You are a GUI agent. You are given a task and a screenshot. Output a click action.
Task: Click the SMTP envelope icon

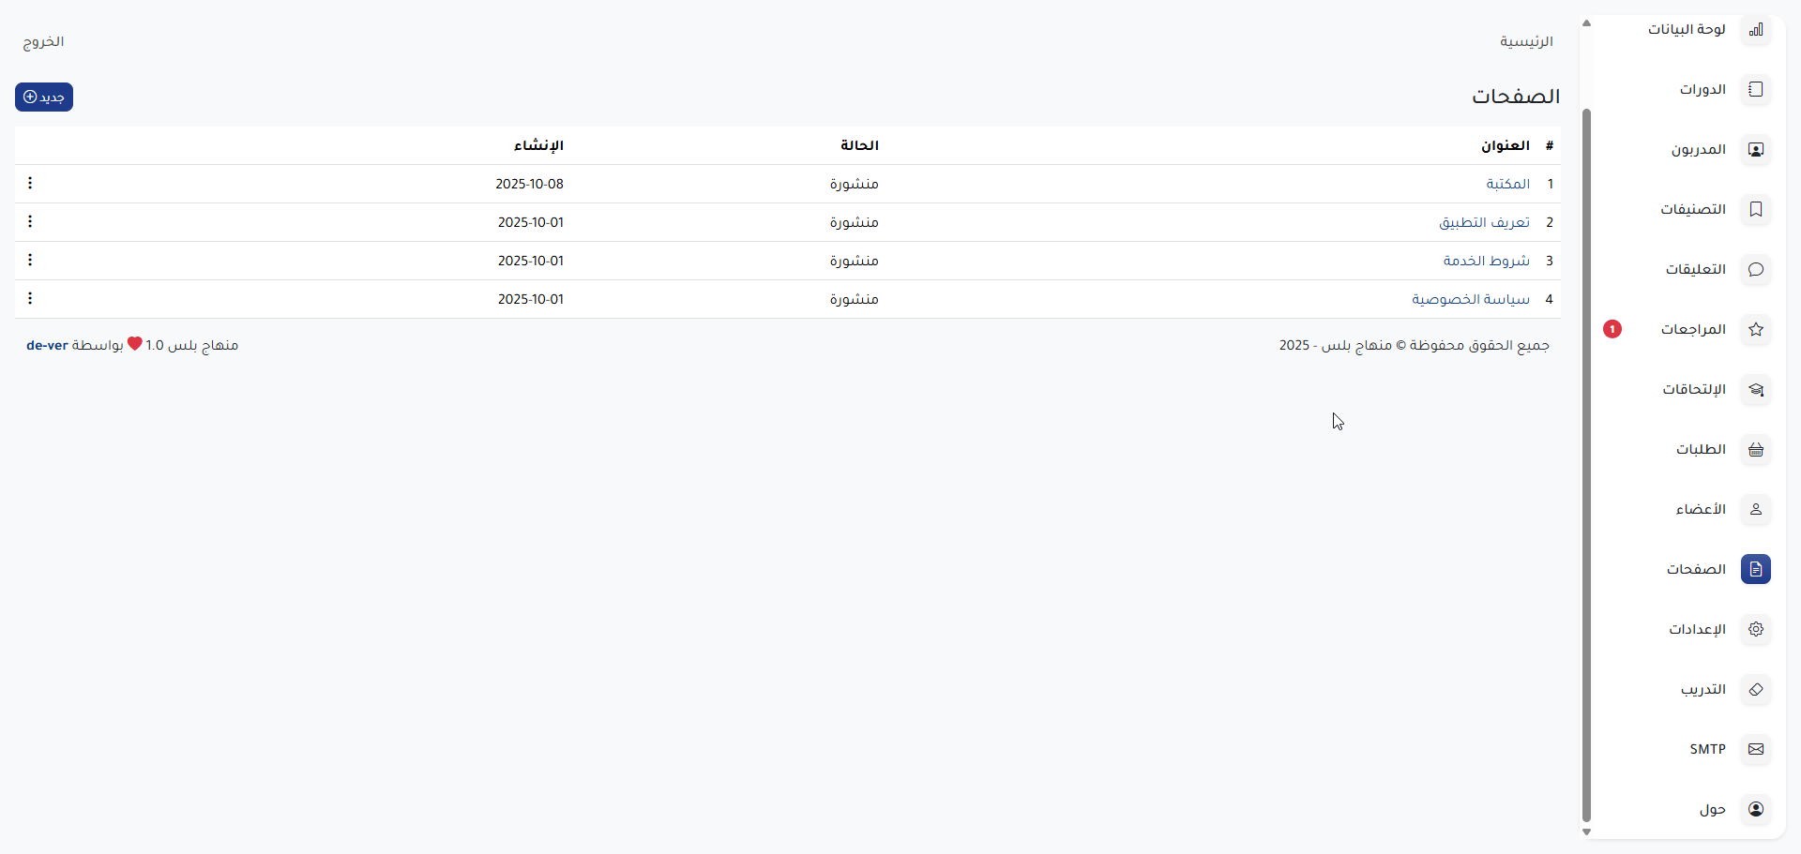(1755, 750)
